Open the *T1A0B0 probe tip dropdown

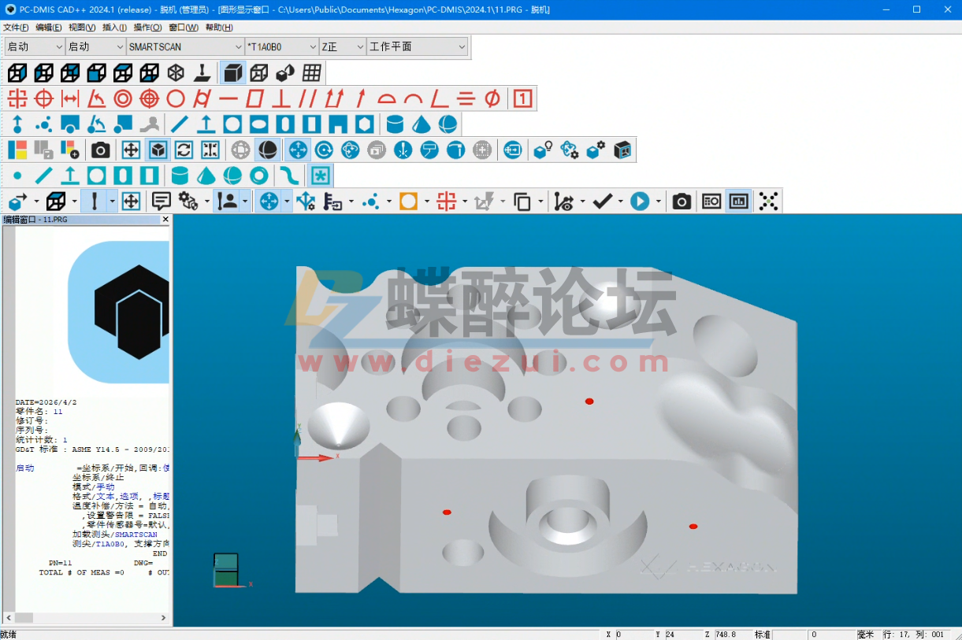tap(311, 46)
